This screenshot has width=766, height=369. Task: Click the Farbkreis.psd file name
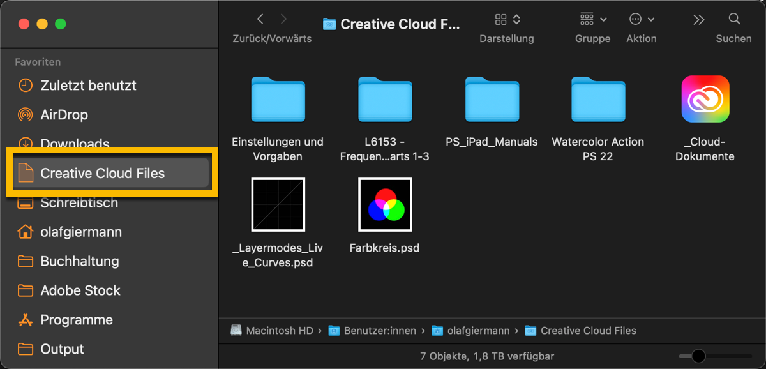coord(385,248)
